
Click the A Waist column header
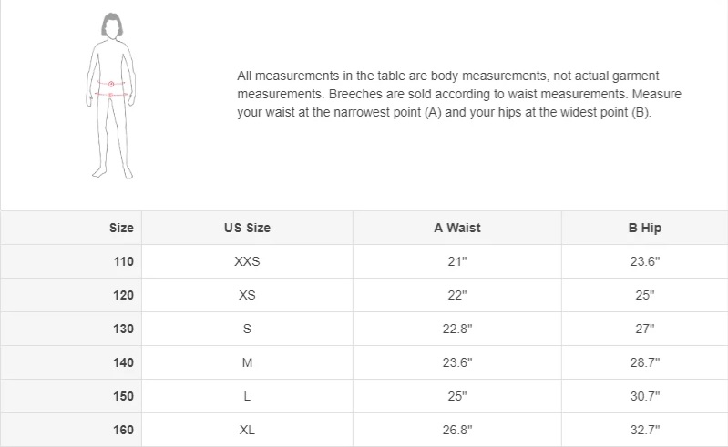457,228
